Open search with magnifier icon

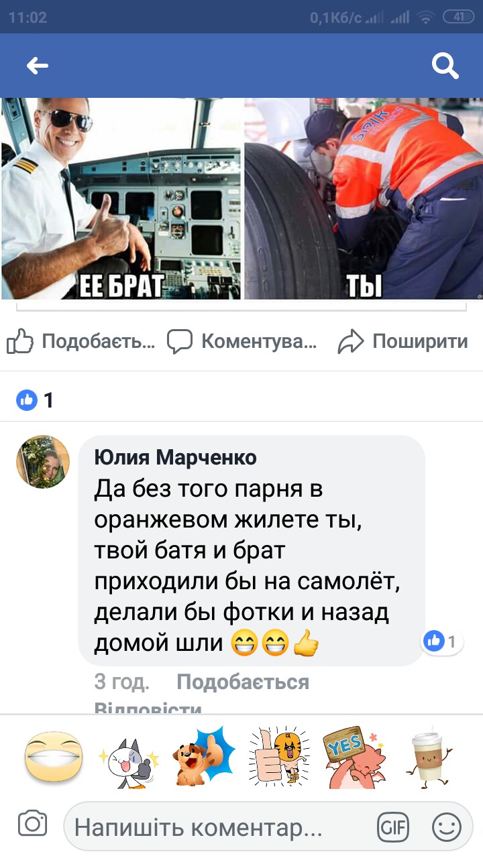445,66
